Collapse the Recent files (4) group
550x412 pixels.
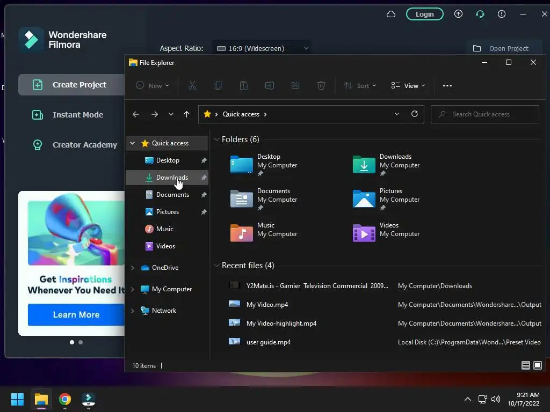point(216,266)
